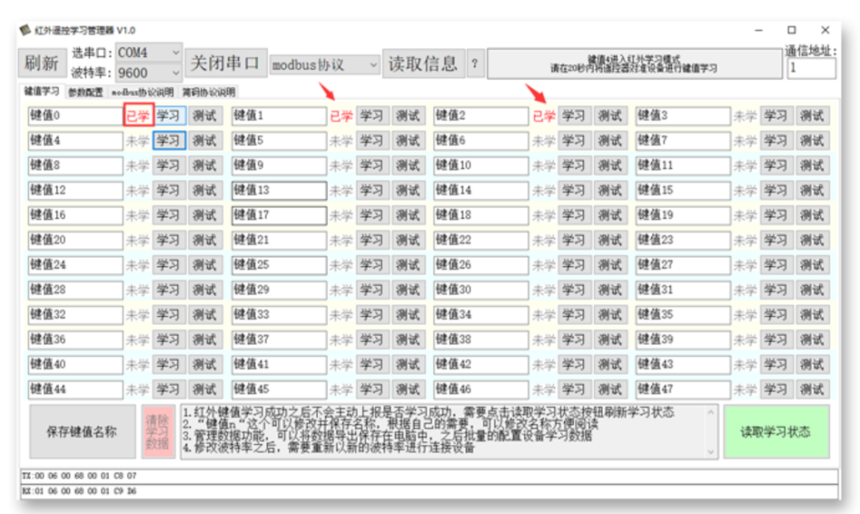Click 学习 button for 键值16
Viewport: 860px width, 514px height.
(169, 215)
